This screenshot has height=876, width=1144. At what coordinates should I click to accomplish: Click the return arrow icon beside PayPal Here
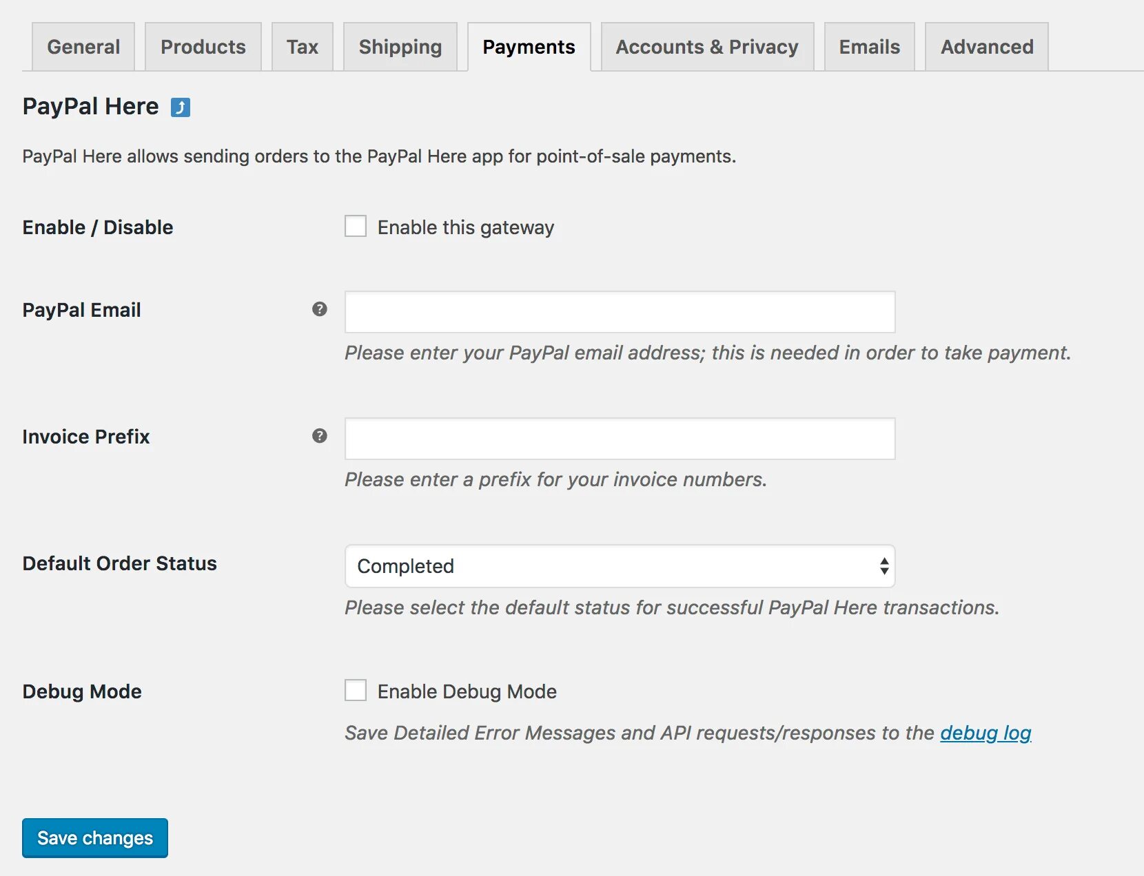coord(181,107)
